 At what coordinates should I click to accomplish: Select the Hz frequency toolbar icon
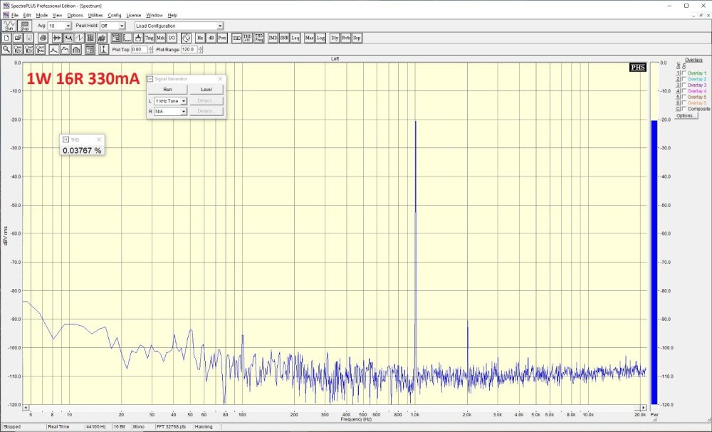tap(200, 37)
